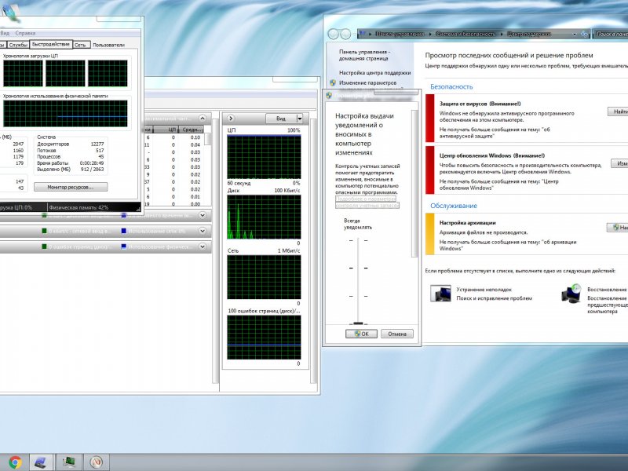Screen dimensions: 628x471
Task: Click the flag icon in the address bar
Action: [x=363, y=34]
